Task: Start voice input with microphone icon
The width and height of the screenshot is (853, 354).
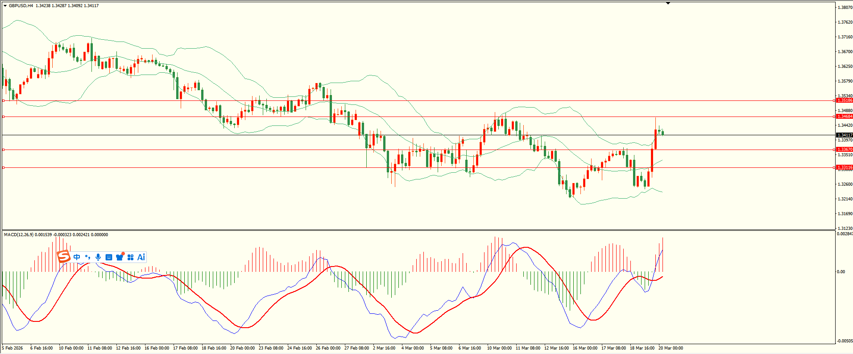Action: [x=98, y=257]
